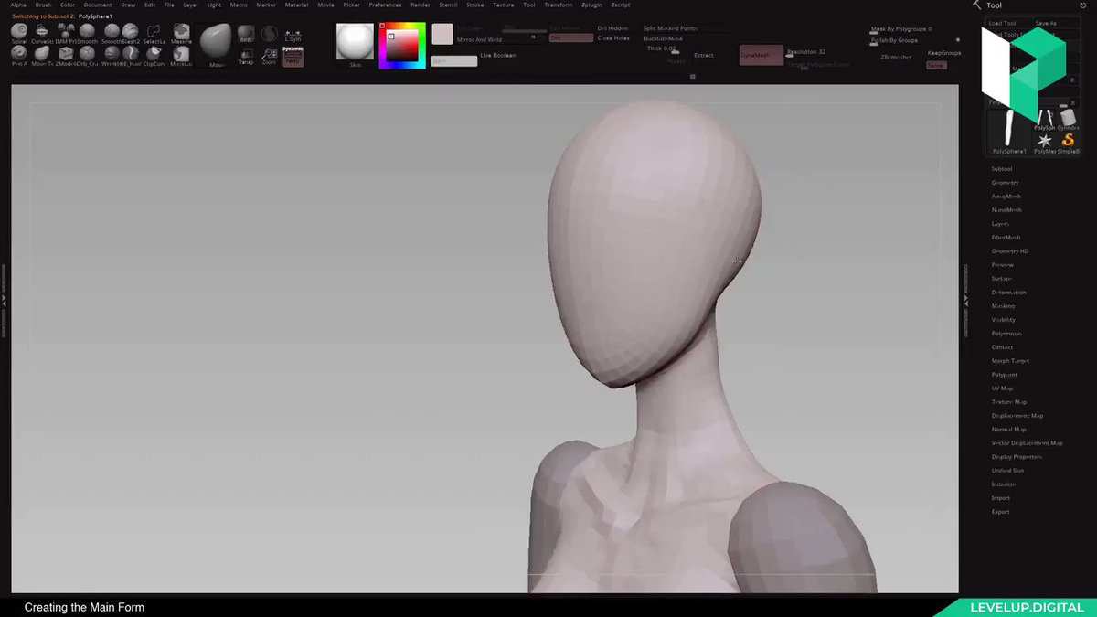Select the ClipCurve brush

point(154,54)
